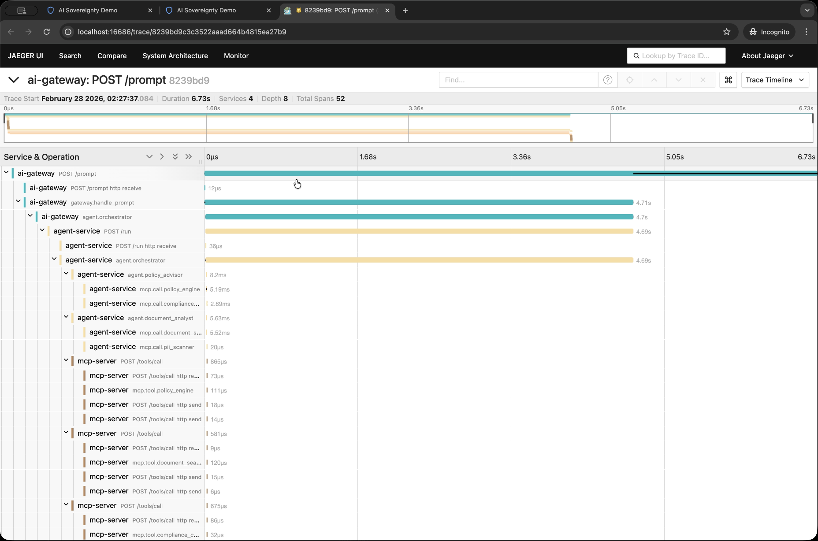Collapse the mcp-server POST /tools/call 581µs span
Viewport: 818px width, 541px height.
[x=66, y=433]
